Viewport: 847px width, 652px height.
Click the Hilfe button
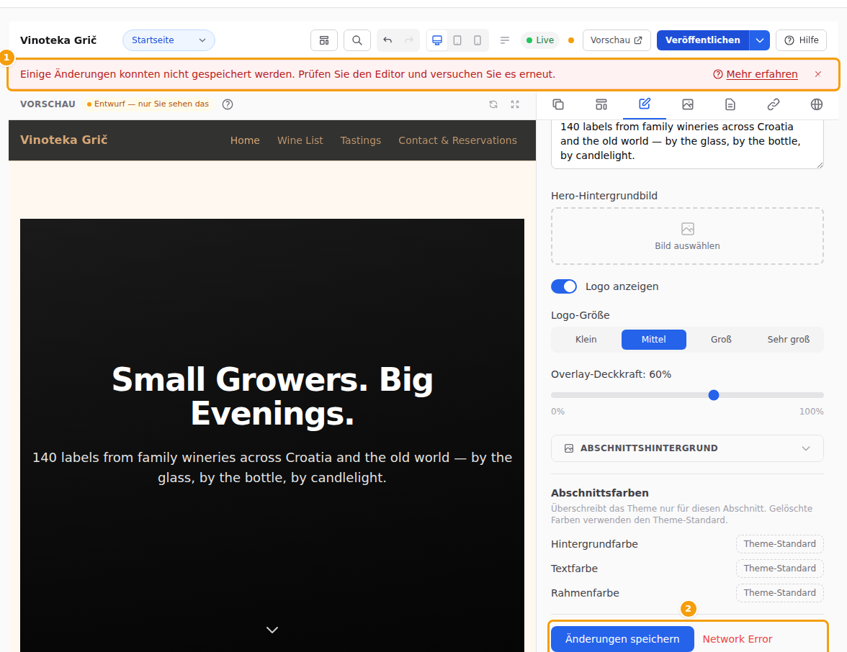pyautogui.click(x=801, y=40)
